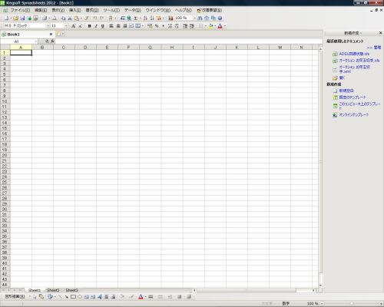Toggle underline formatting
The height and width of the screenshot is (307, 384).
click(103, 26)
